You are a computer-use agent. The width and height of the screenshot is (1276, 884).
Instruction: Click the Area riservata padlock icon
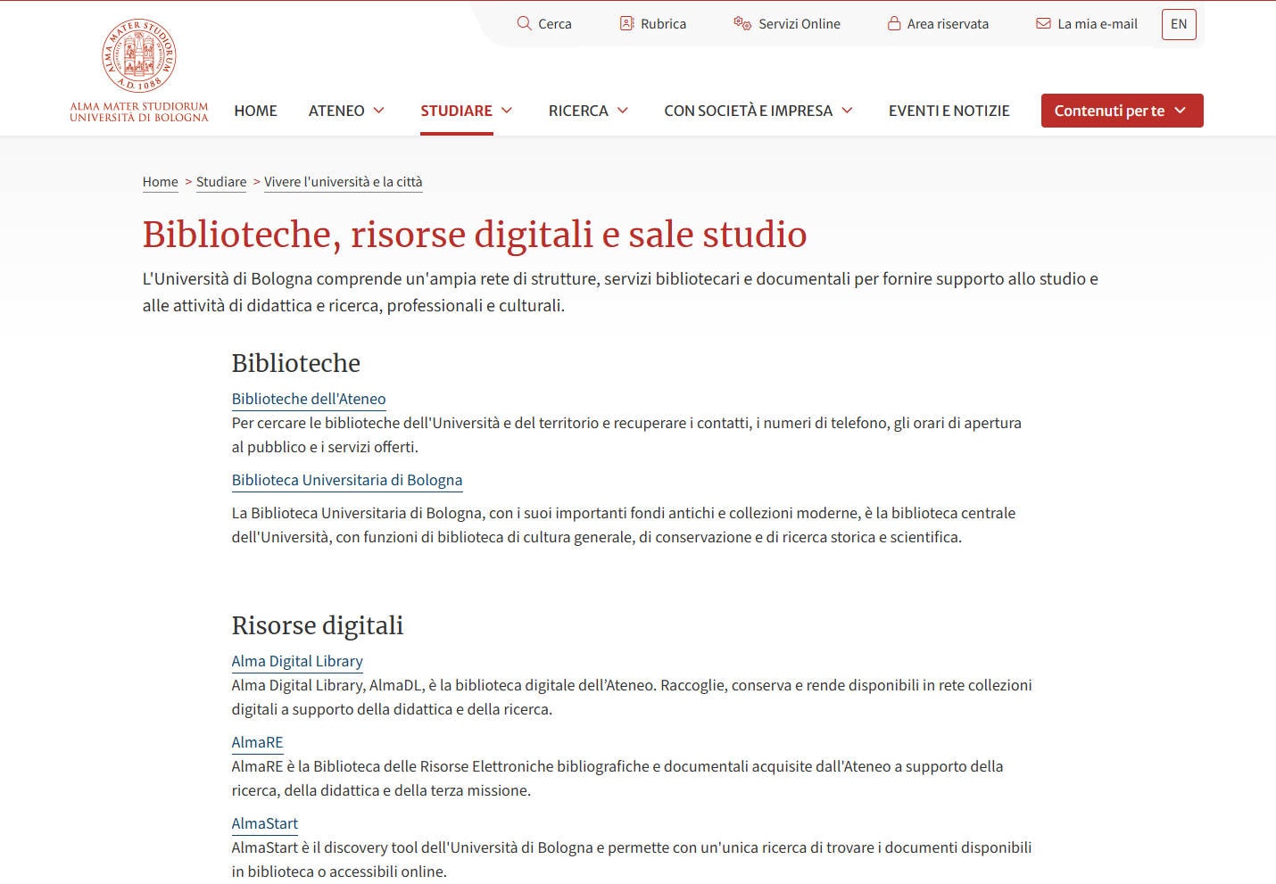click(894, 23)
